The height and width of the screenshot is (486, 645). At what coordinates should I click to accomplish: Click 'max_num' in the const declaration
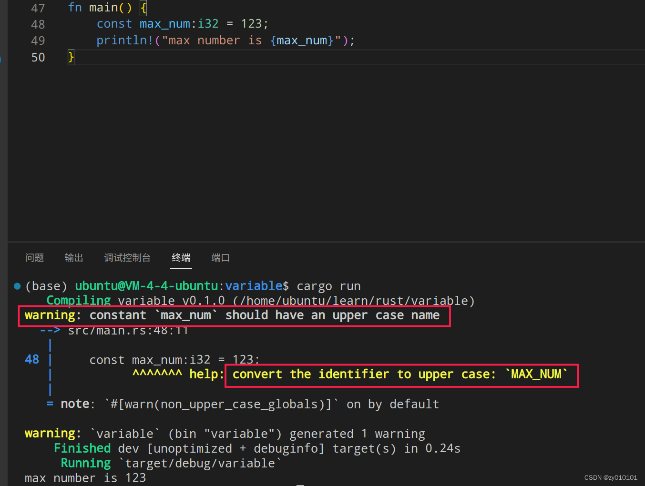point(164,24)
